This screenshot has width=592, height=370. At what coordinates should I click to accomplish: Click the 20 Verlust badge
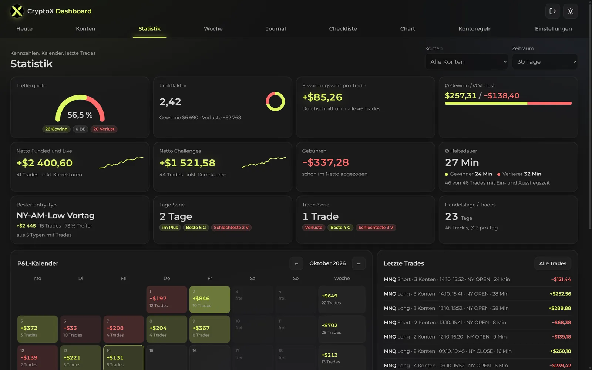click(x=104, y=129)
